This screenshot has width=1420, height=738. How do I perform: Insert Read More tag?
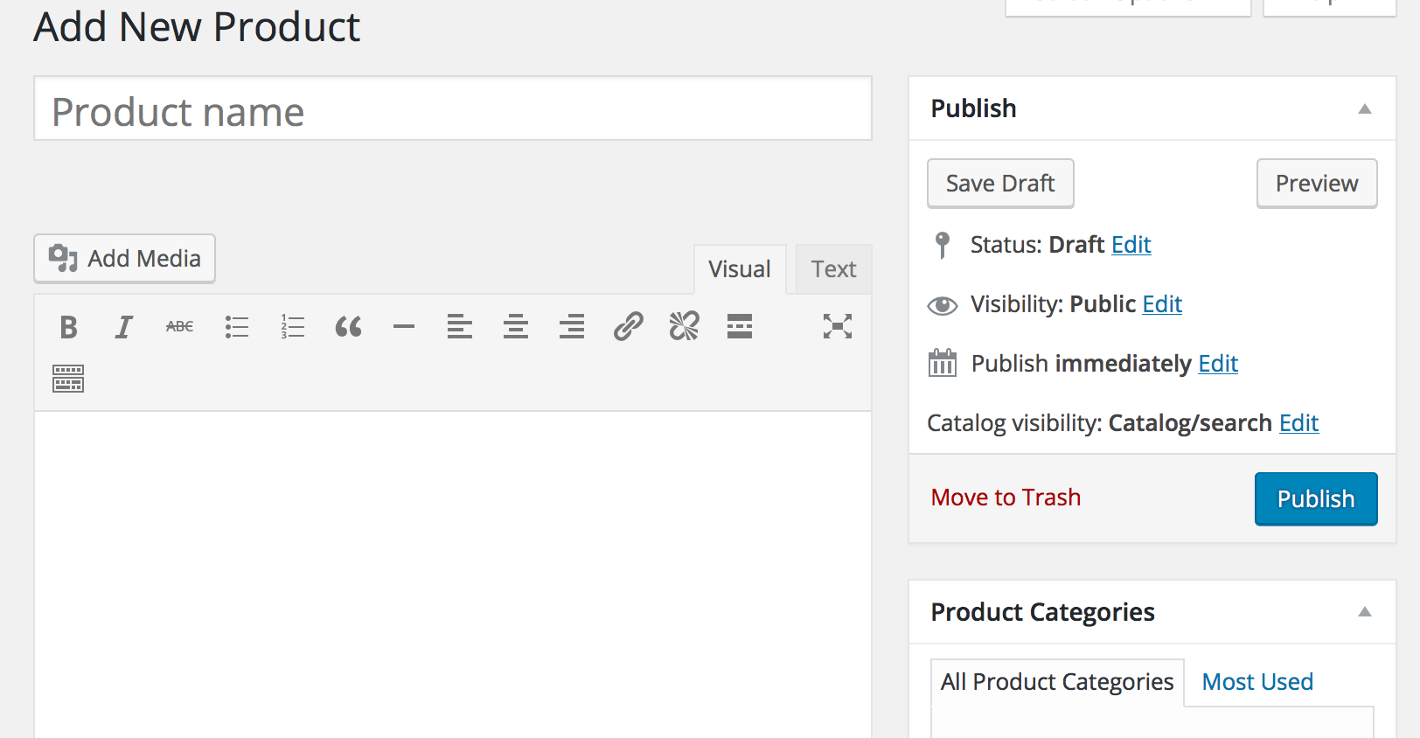740,327
